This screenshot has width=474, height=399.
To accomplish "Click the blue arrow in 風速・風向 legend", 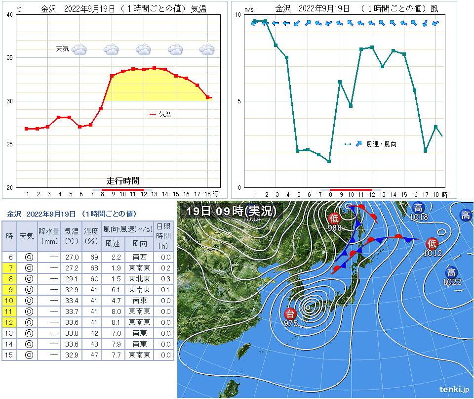I will pos(358,144).
